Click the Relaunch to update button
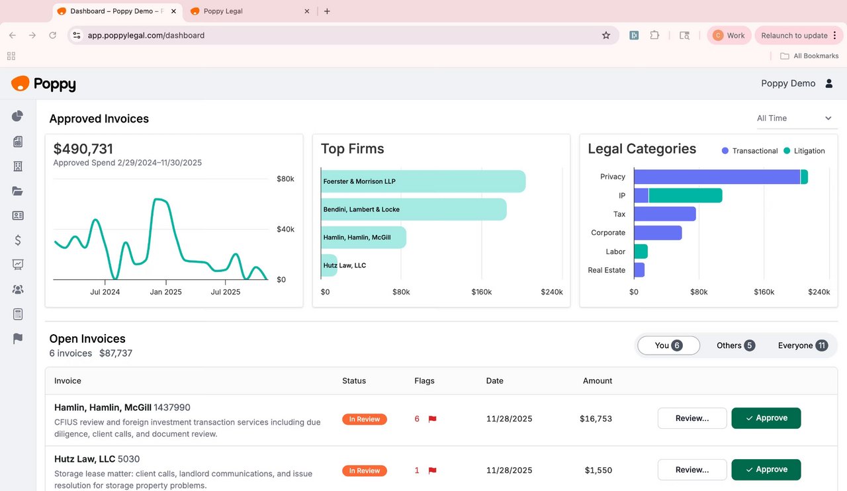This screenshot has height=491, width=847. [x=799, y=36]
